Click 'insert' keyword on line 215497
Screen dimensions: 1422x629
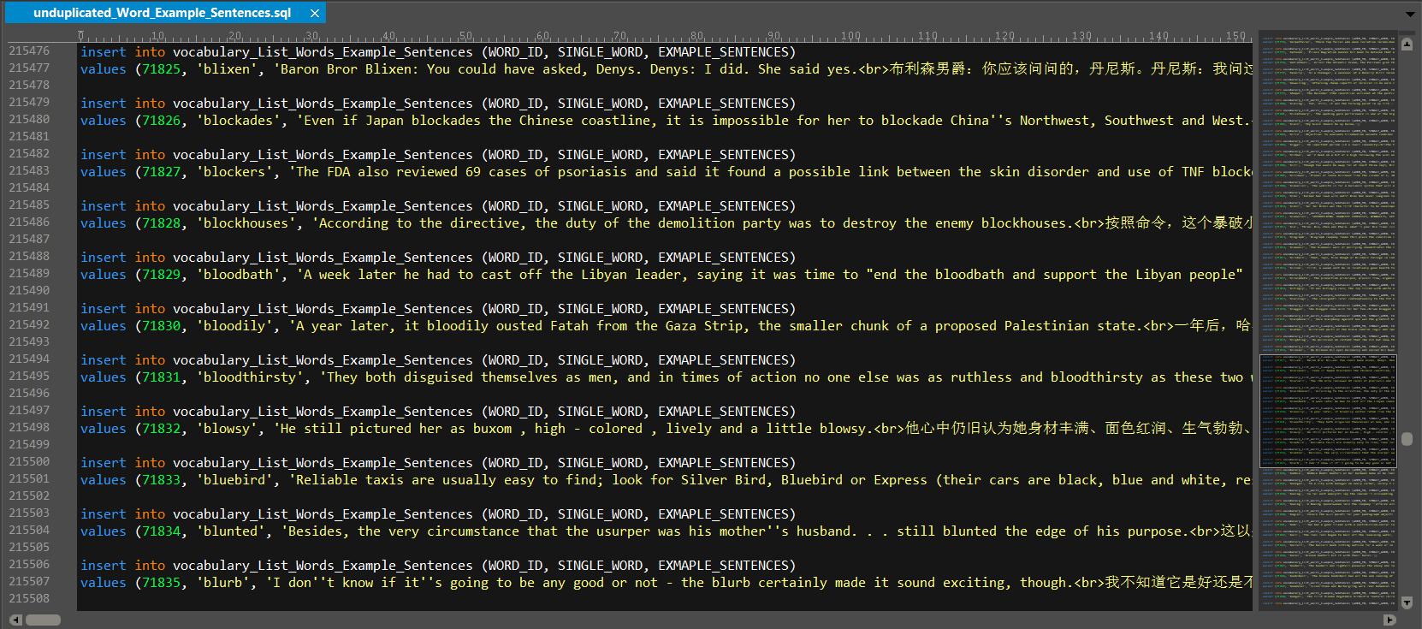[104, 412]
